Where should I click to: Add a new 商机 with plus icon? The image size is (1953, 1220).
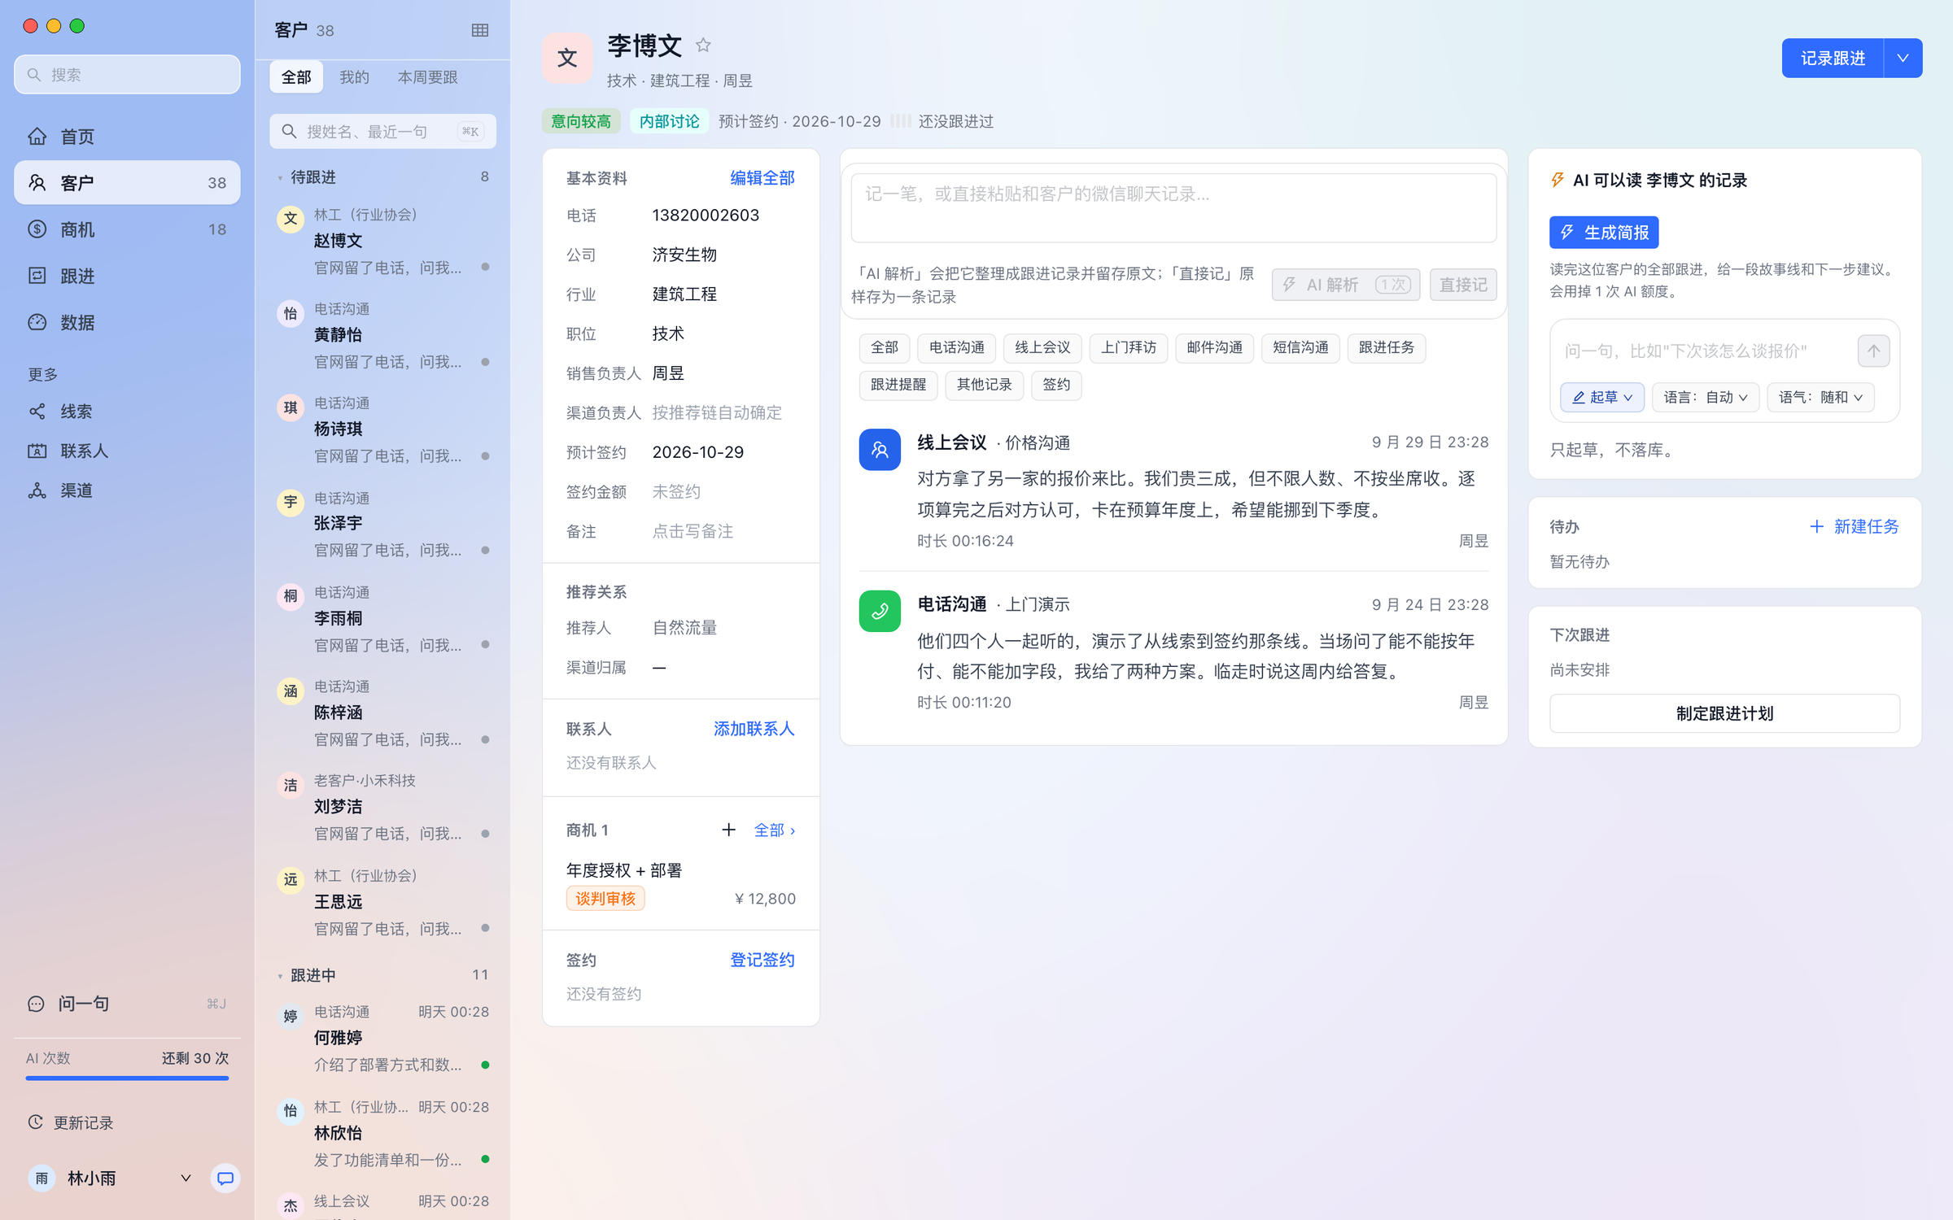(728, 830)
